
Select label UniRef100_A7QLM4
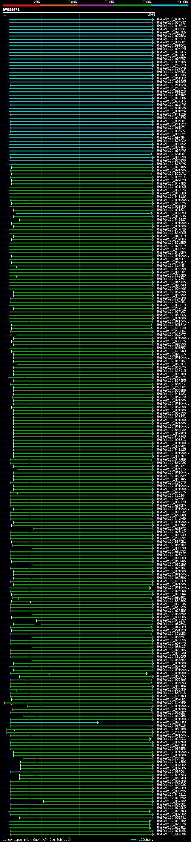[171, 98]
